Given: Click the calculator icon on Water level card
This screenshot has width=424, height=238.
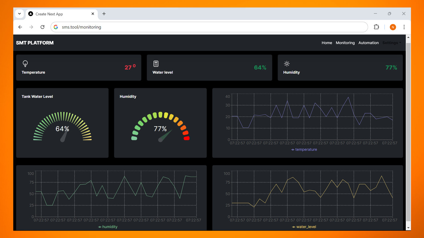Looking at the screenshot, I should (156, 63).
